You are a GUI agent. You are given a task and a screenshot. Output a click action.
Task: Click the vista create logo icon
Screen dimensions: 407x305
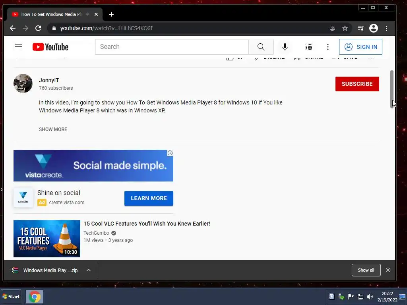[x=23, y=198]
